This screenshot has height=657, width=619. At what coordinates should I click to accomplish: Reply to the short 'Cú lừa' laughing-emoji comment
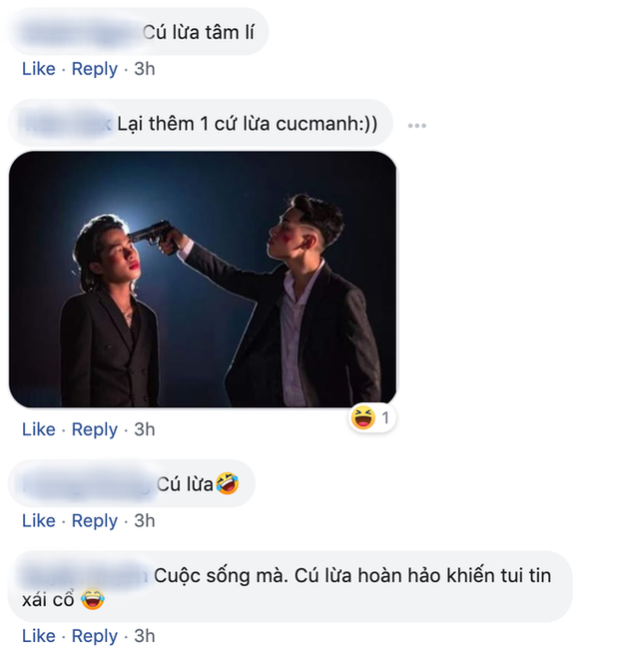tap(95, 520)
